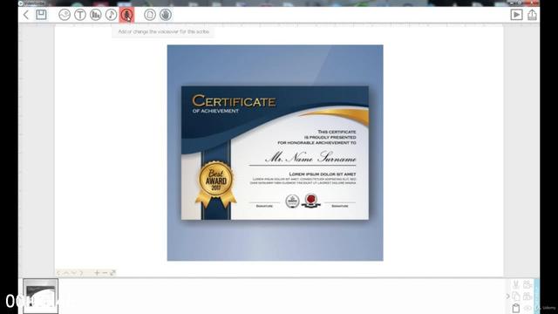Expand the timeline side panel chevron
558x314 pixels.
pos(507,296)
